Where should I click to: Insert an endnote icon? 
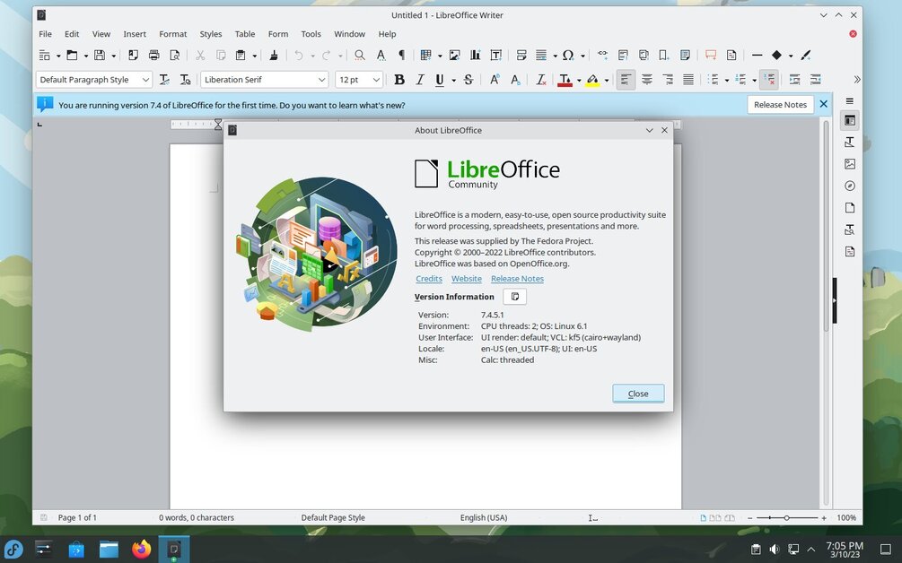coord(644,56)
